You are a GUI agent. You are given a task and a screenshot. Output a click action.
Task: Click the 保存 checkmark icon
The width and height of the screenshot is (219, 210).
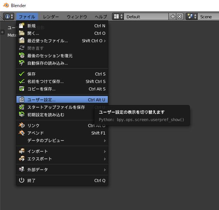coord(22,74)
